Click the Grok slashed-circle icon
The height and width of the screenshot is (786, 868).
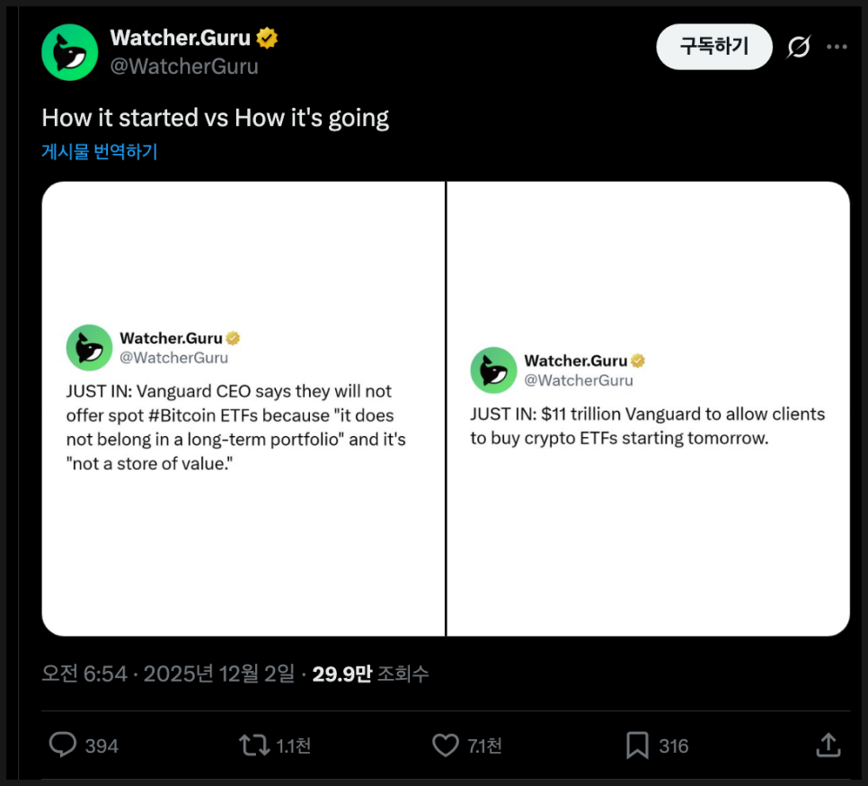point(798,47)
